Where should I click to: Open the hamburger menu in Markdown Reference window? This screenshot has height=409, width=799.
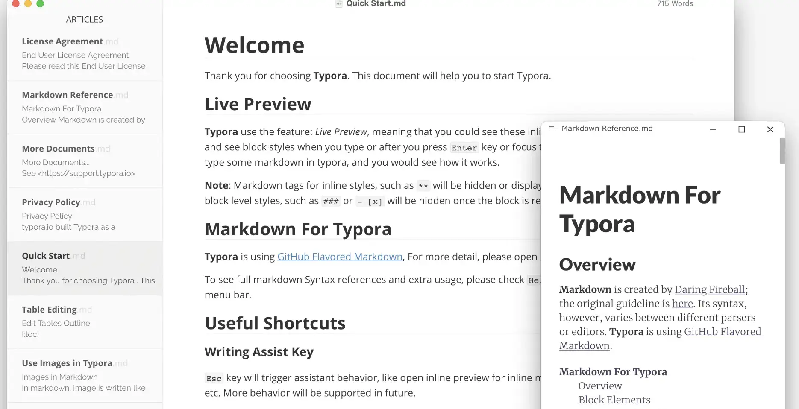[552, 128]
